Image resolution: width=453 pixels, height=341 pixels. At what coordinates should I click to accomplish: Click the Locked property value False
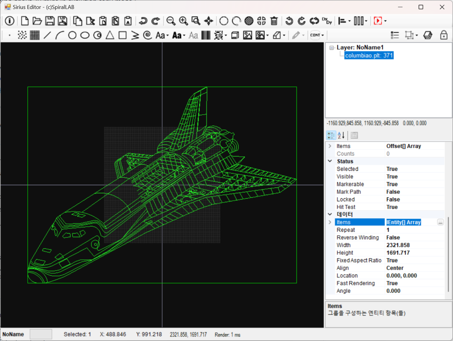click(393, 199)
